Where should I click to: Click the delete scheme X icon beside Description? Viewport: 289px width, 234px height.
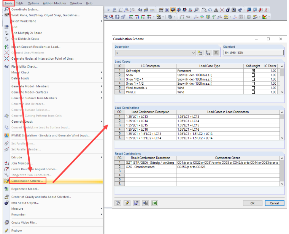pyautogui.click(x=216, y=53)
